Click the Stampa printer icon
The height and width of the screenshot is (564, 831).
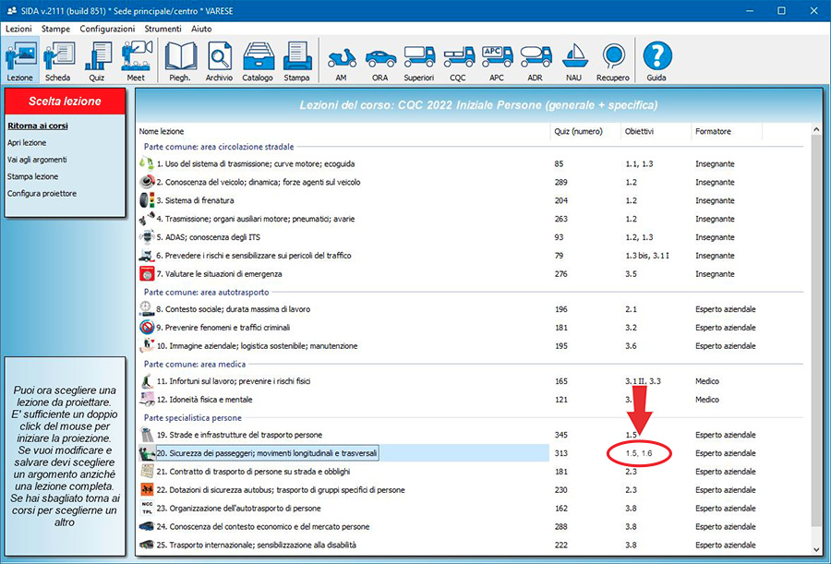click(x=296, y=61)
